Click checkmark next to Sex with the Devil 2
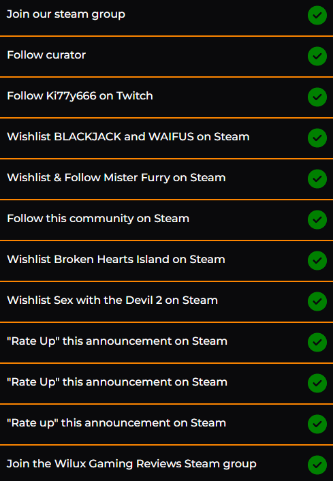 point(317,301)
